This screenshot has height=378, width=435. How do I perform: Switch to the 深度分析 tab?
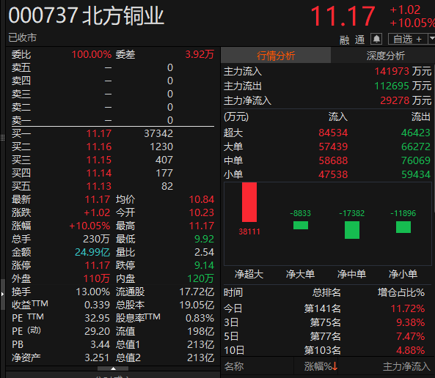(385, 56)
